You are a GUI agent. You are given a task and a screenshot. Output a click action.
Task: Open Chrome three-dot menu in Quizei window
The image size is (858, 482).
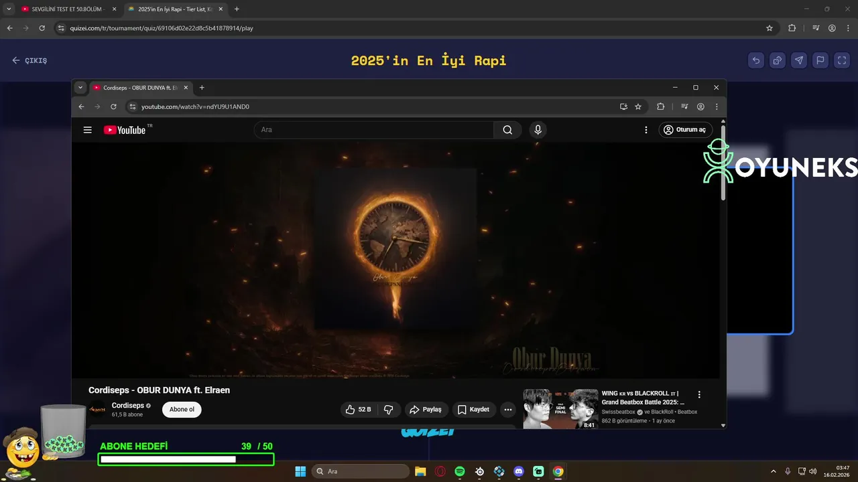pyautogui.click(x=848, y=28)
